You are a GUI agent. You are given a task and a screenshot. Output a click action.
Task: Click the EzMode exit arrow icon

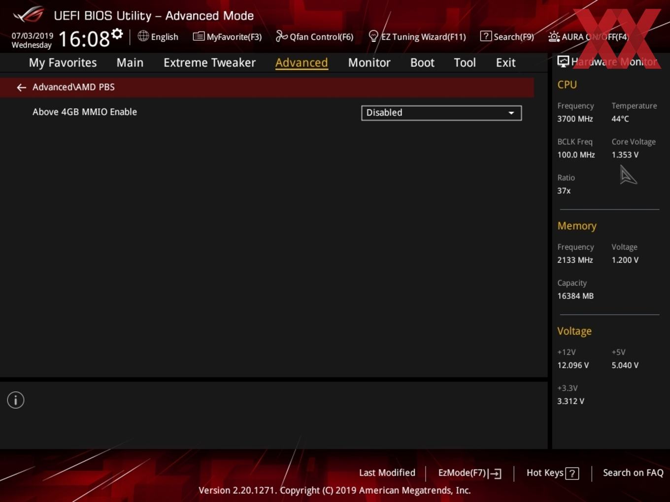pos(495,473)
